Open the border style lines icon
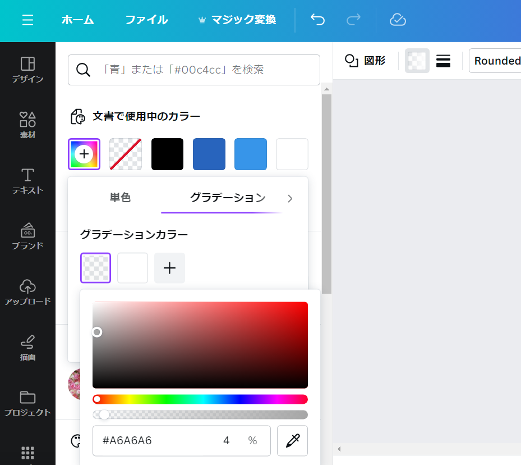This screenshot has height=465, width=521. click(x=443, y=61)
